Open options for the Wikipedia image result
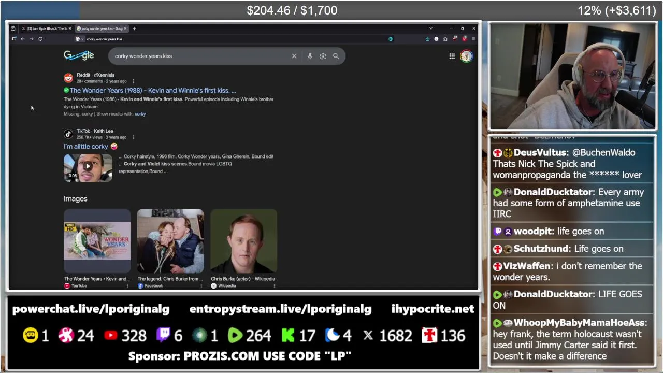The image size is (663, 373). pos(275,286)
